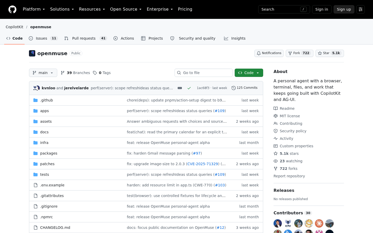Click the header Search box
Image resolution: width=373 pixels, height=233 pixels.
[284, 9]
